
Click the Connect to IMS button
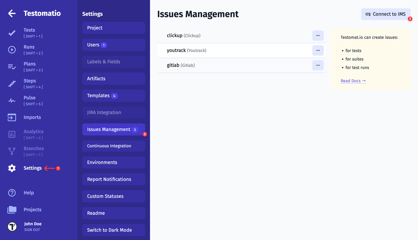[386, 14]
